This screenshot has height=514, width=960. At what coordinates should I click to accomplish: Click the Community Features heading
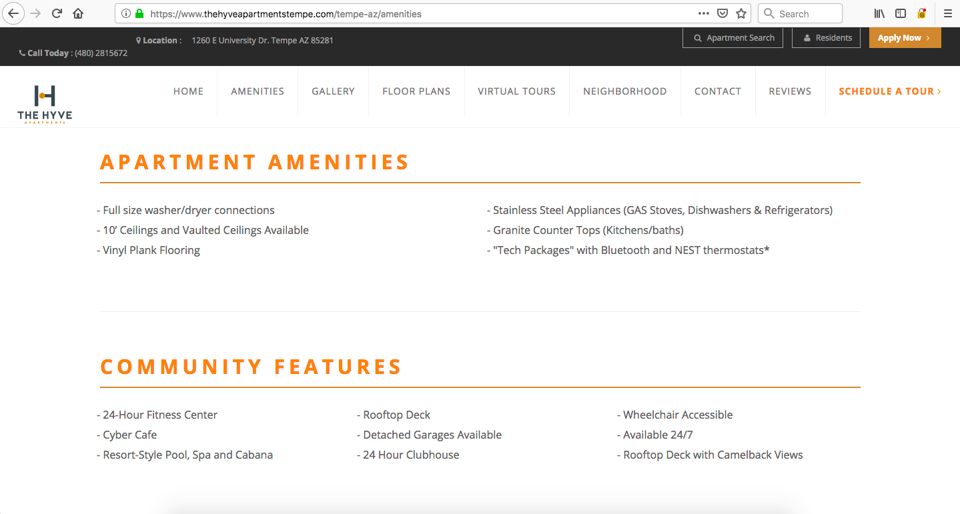(251, 367)
